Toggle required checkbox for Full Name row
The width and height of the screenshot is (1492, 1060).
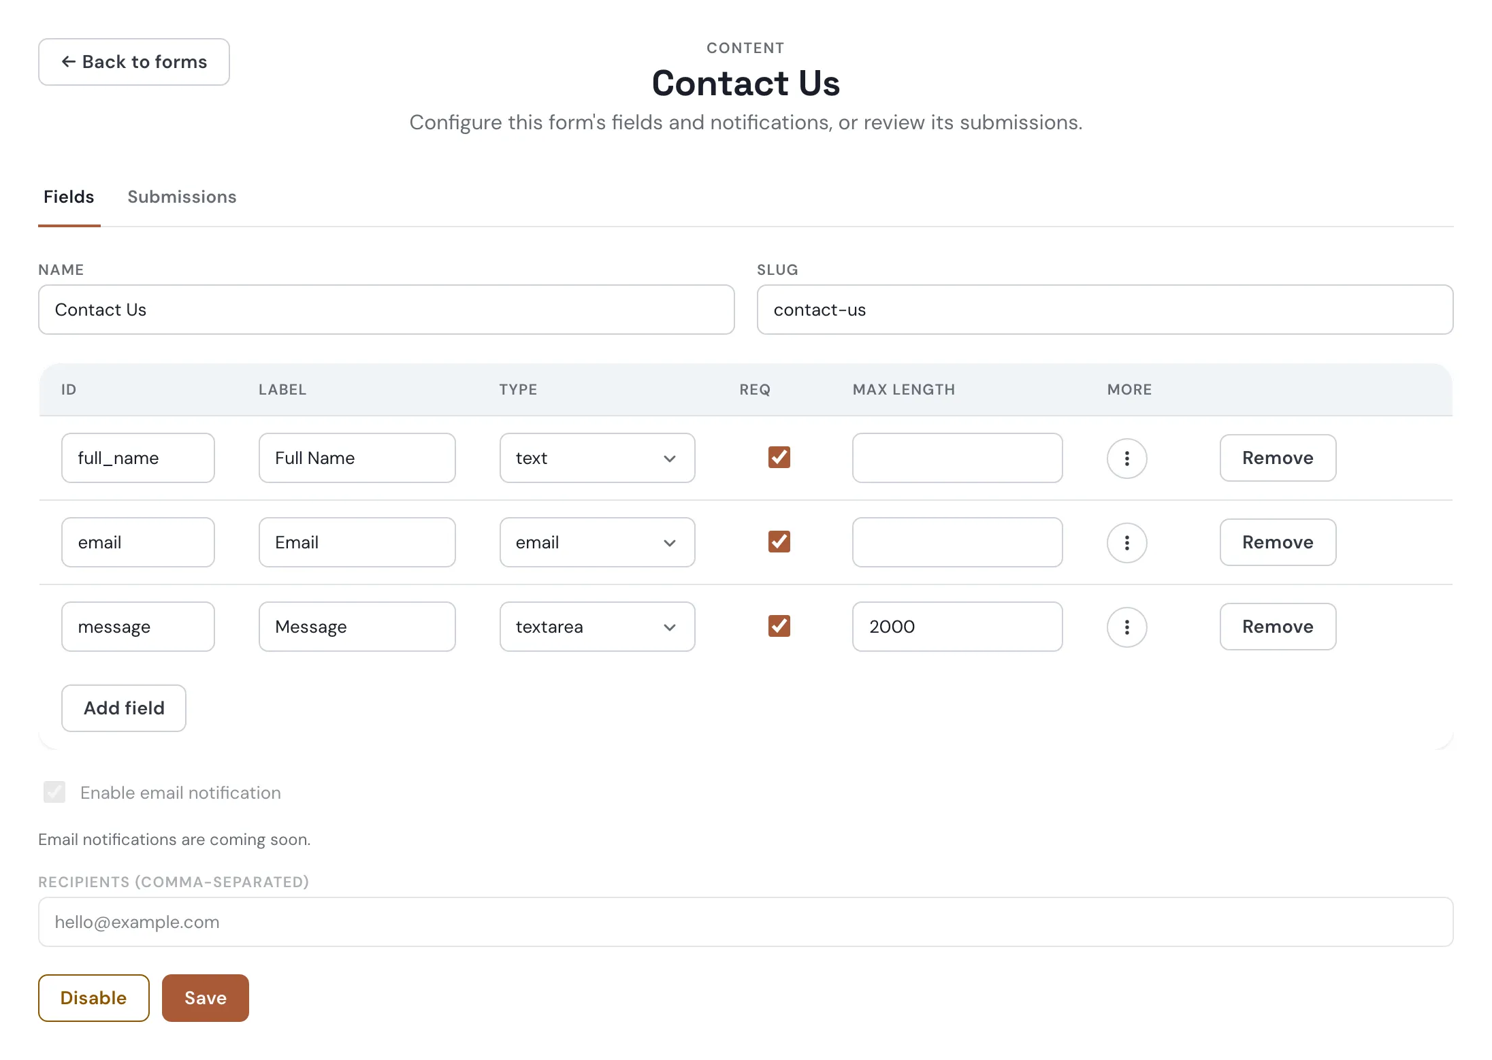click(779, 457)
